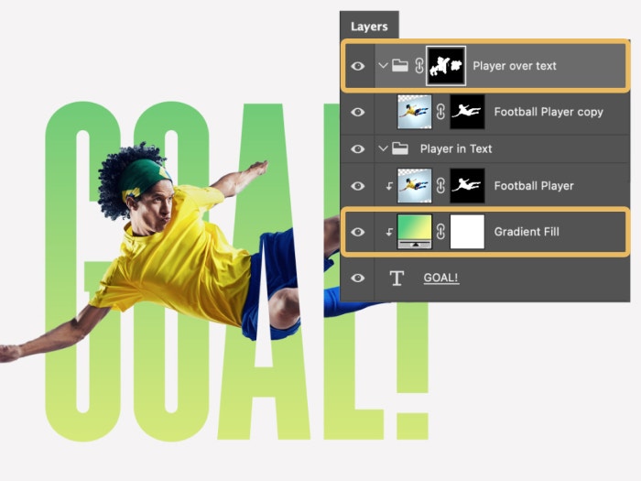Viewport: 641px width, 481px height.
Task: Collapse the Player in Text group
Action: tap(383, 148)
